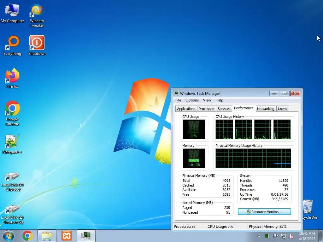Switch to the Applications tab
Screen dimensions: 323x242
[186, 109]
